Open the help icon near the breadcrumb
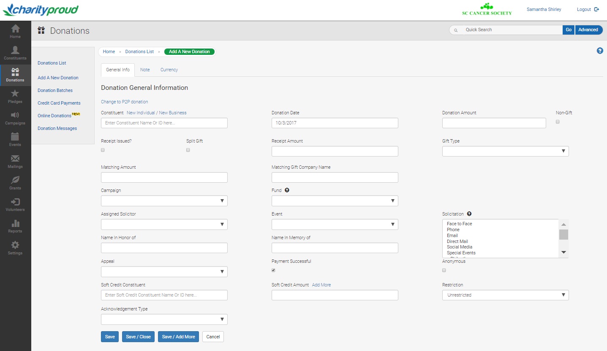 [x=600, y=51]
